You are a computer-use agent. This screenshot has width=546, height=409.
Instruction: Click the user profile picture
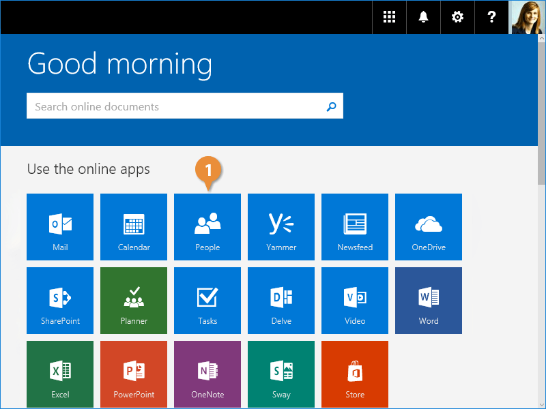[527, 17]
